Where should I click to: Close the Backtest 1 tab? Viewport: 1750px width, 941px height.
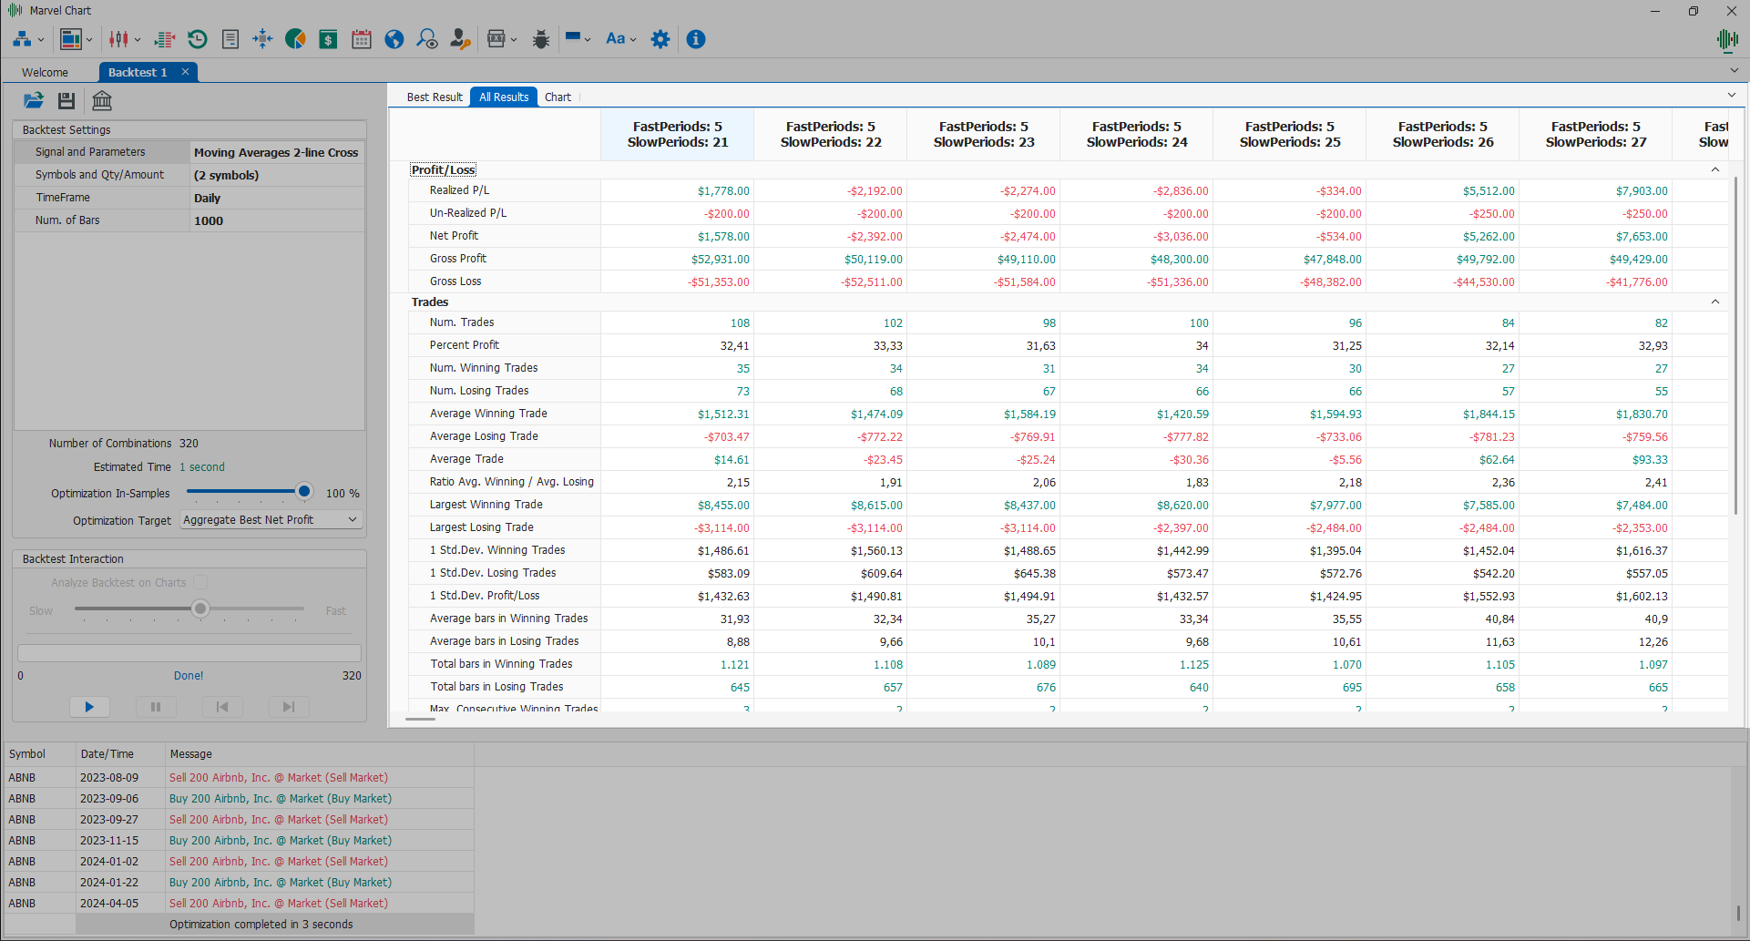pos(185,72)
